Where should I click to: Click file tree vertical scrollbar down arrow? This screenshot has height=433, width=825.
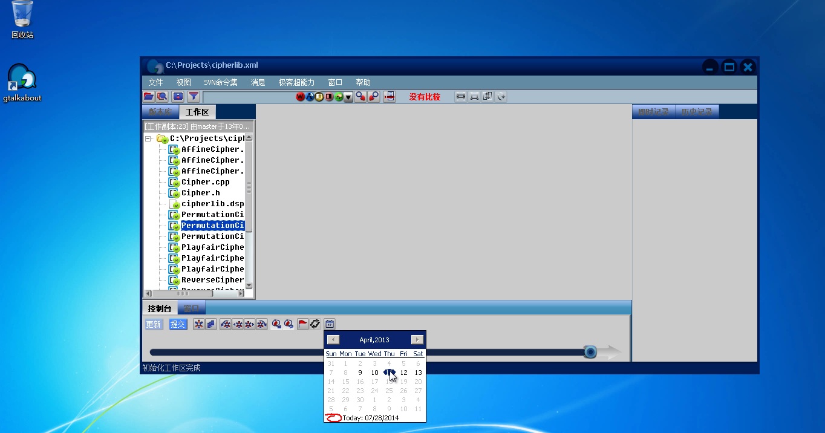pyautogui.click(x=249, y=285)
